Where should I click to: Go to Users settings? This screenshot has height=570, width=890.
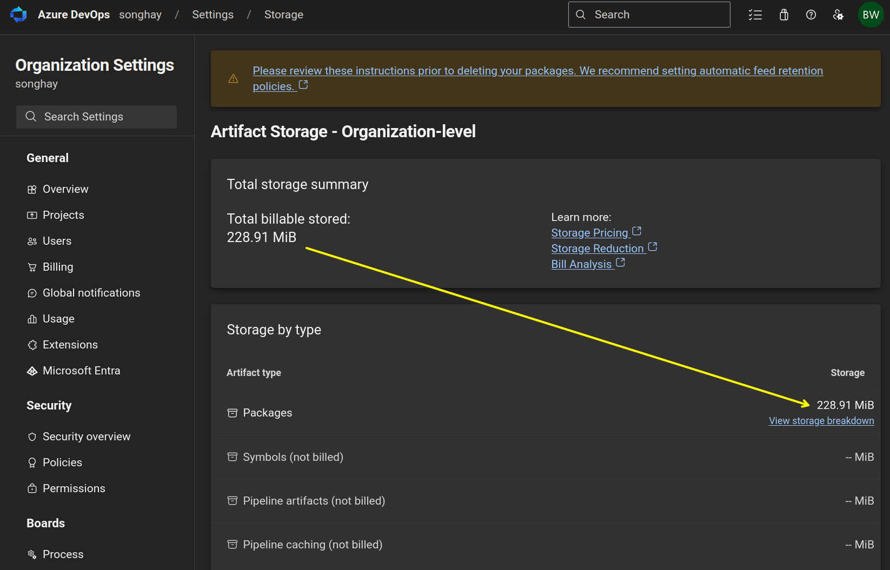[x=57, y=241]
